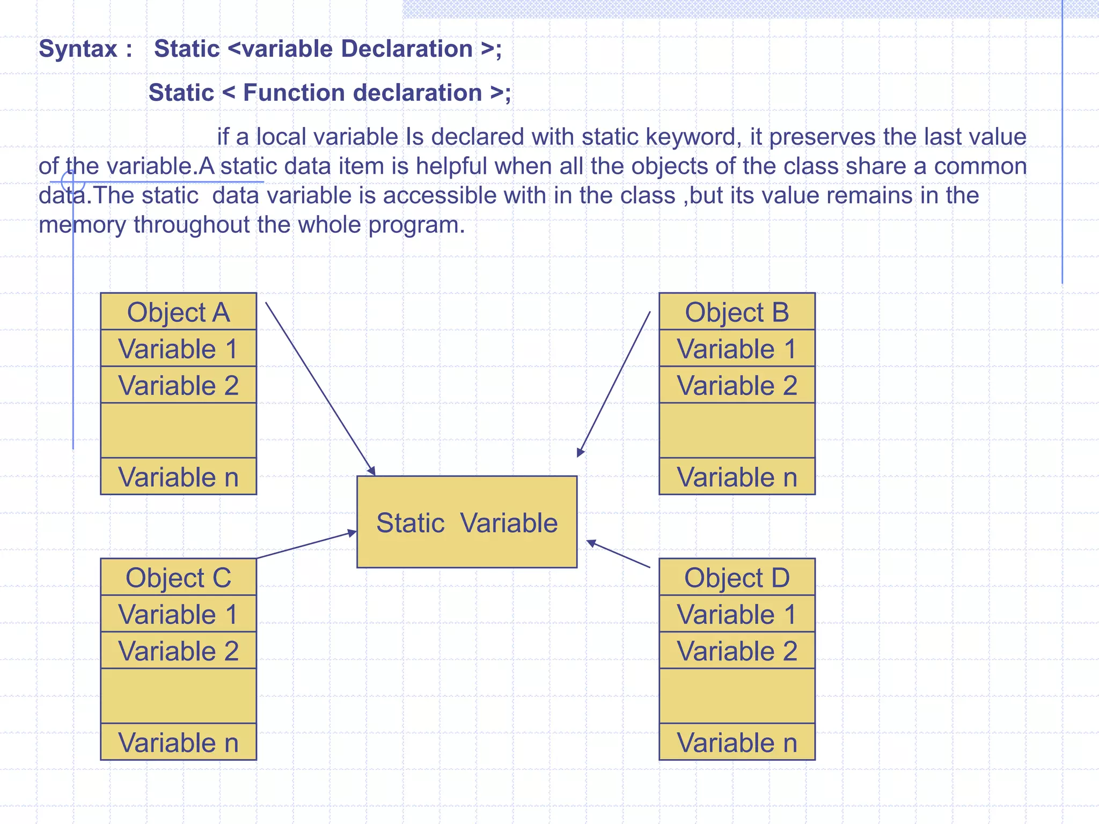The image size is (1099, 824).
Task: Click Variable 1 in Object D
Action: (737, 614)
